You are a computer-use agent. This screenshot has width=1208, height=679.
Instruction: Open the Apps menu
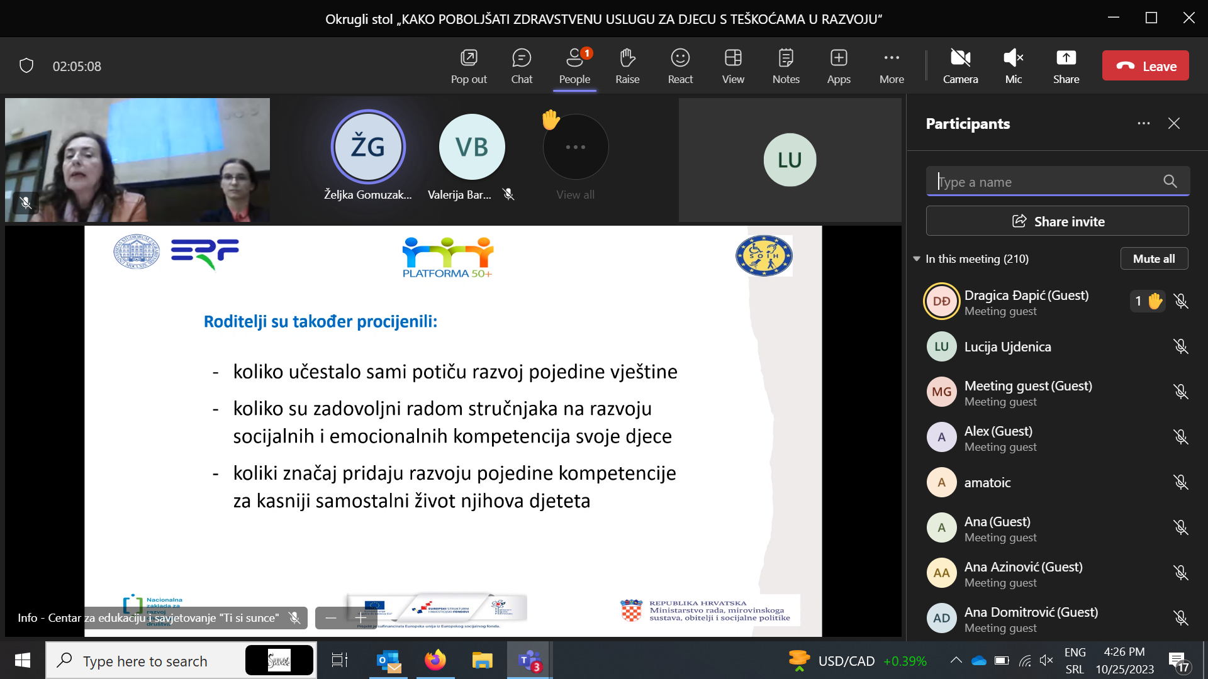click(x=839, y=66)
